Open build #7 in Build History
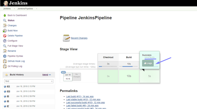The image size is (197, 109). tap(8, 106)
